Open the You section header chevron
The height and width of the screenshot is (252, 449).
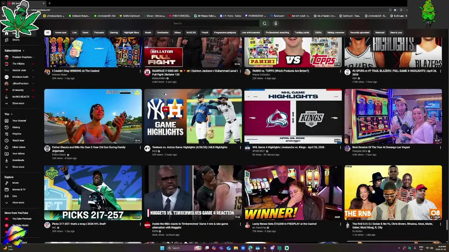click(12, 114)
